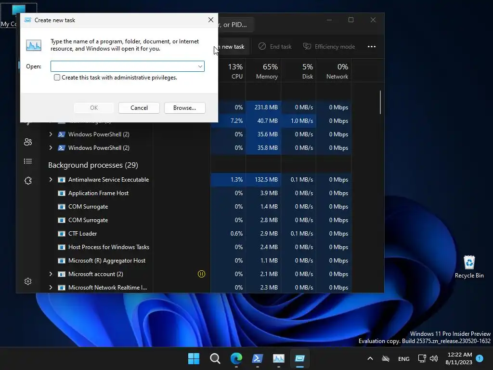
Task: Expand Microsoft Network Realtime process
Action: click(51, 288)
